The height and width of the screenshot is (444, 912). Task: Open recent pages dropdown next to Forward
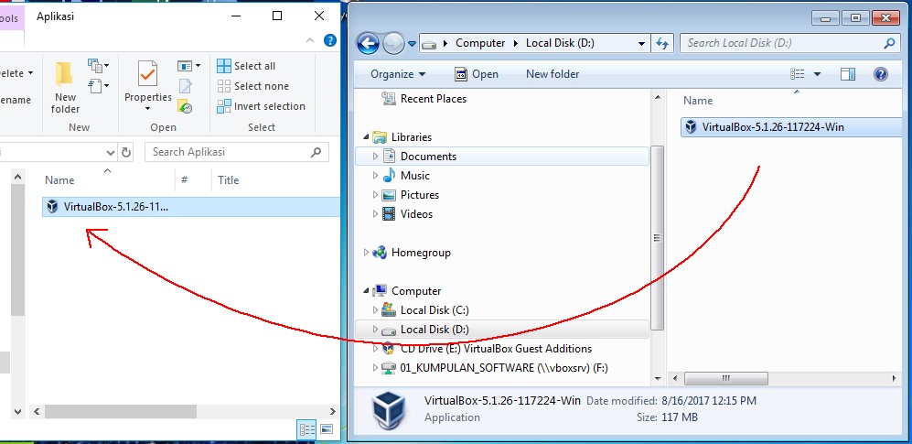point(412,44)
